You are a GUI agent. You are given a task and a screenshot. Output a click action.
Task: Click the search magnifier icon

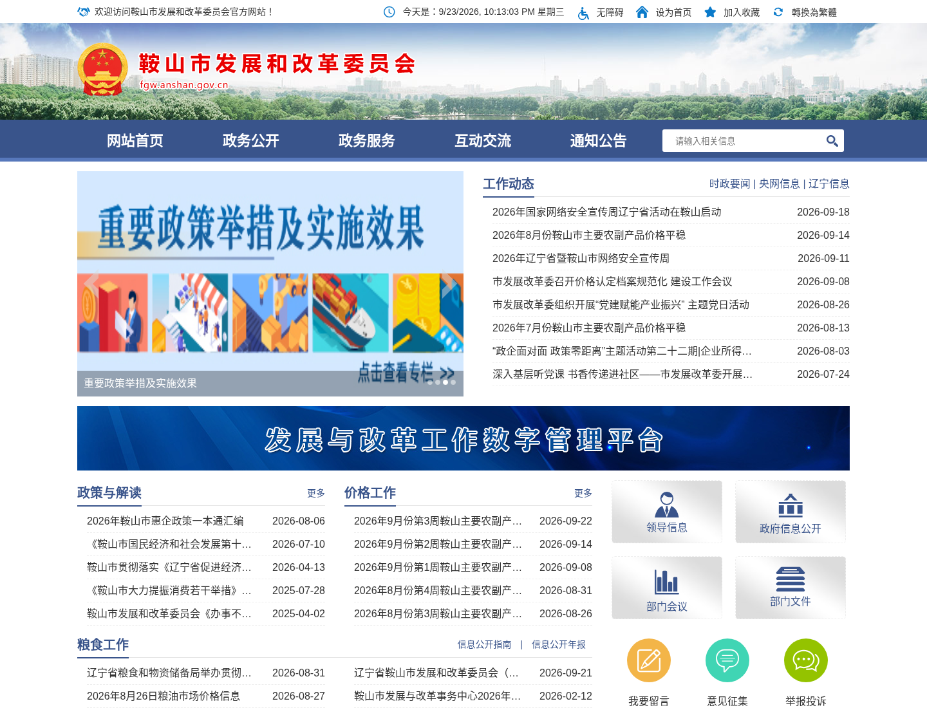point(832,141)
